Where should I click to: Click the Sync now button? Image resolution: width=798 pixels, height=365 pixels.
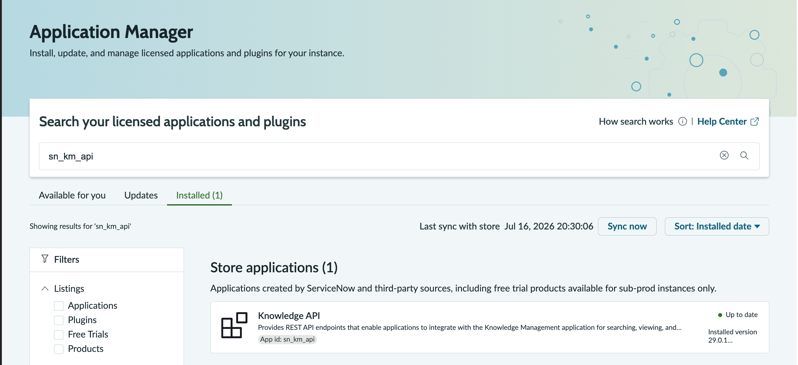click(x=627, y=226)
